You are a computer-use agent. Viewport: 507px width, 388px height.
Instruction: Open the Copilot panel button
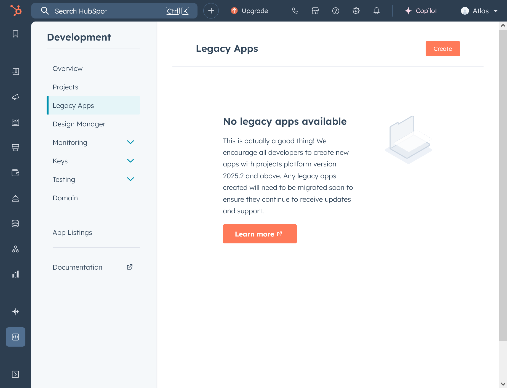pyautogui.click(x=421, y=11)
